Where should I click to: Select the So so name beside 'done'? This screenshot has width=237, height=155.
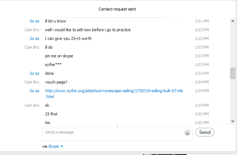(x=34, y=73)
